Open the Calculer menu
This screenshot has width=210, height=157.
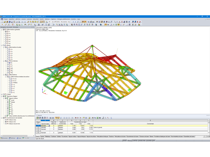(x=29, y=19)
